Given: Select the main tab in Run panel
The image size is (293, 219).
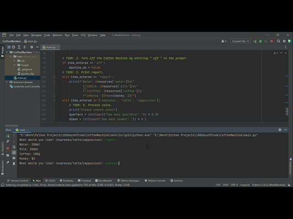Looking at the screenshot, I should (22, 130).
